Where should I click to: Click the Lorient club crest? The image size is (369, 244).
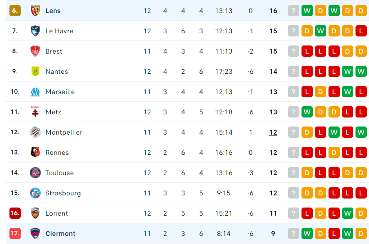point(35,213)
